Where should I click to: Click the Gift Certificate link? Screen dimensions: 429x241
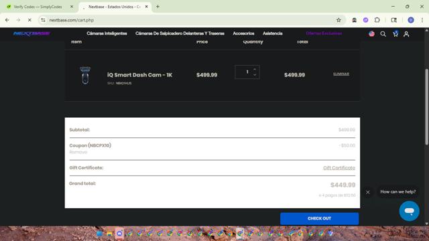339,168
